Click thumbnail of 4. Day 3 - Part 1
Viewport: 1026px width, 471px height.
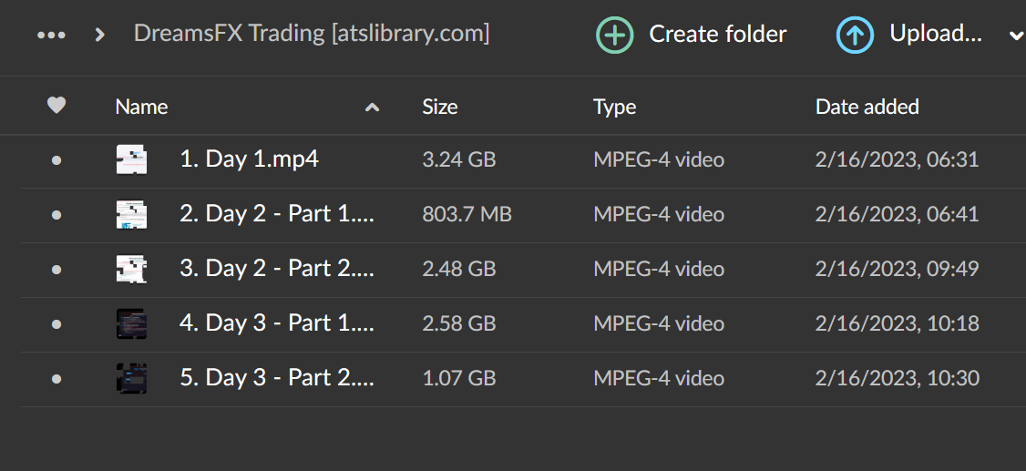coord(132,323)
